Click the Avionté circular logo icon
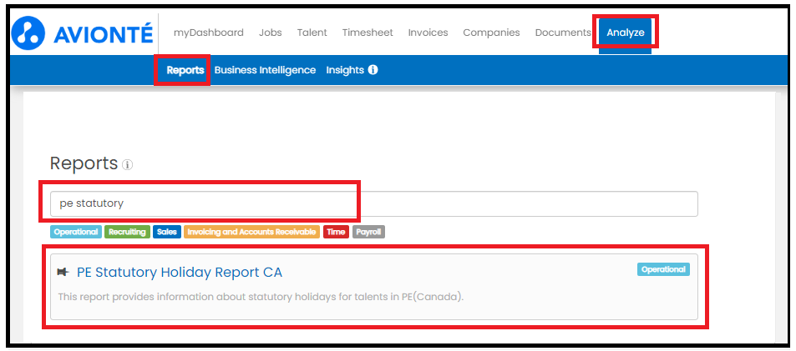 (28, 33)
